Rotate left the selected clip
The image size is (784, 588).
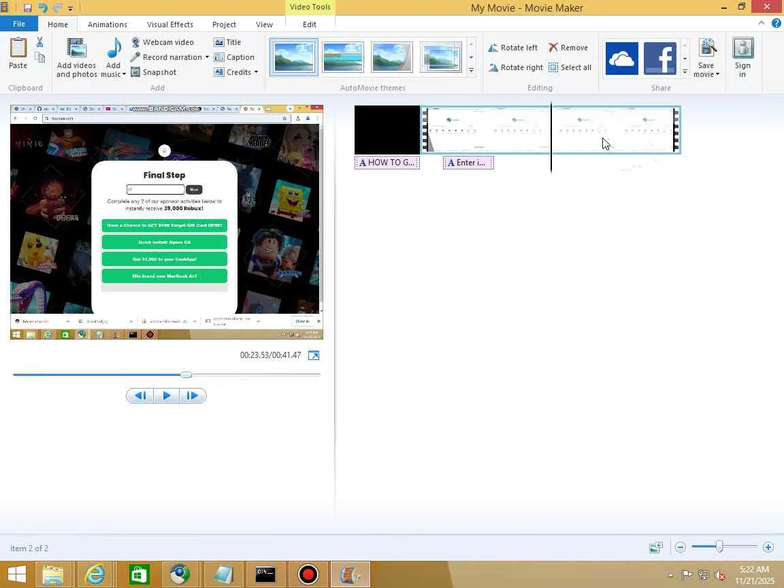[x=513, y=48]
